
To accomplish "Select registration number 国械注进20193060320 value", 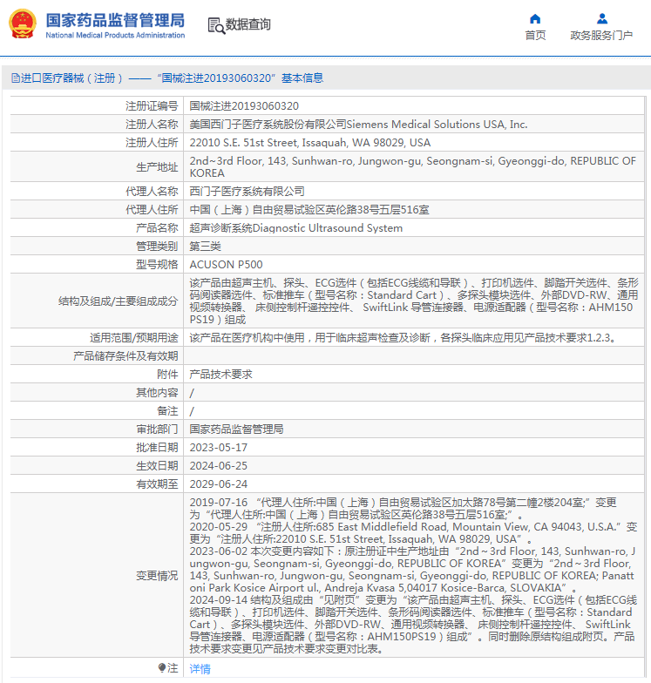I will [x=244, y=106].
